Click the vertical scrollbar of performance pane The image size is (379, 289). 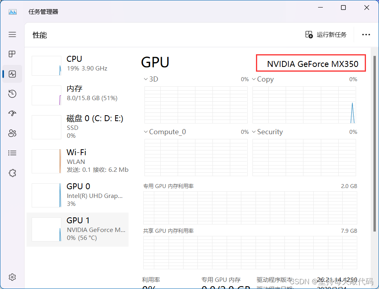374,144
